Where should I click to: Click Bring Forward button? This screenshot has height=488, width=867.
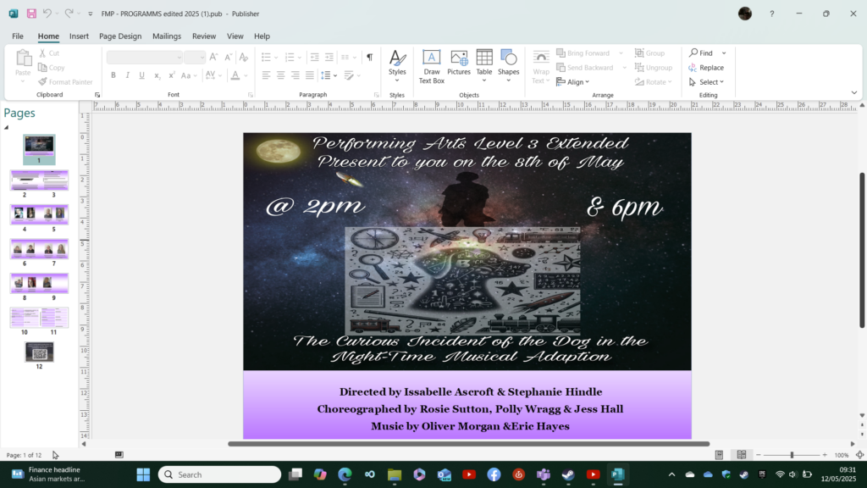(x=583, y=53)
